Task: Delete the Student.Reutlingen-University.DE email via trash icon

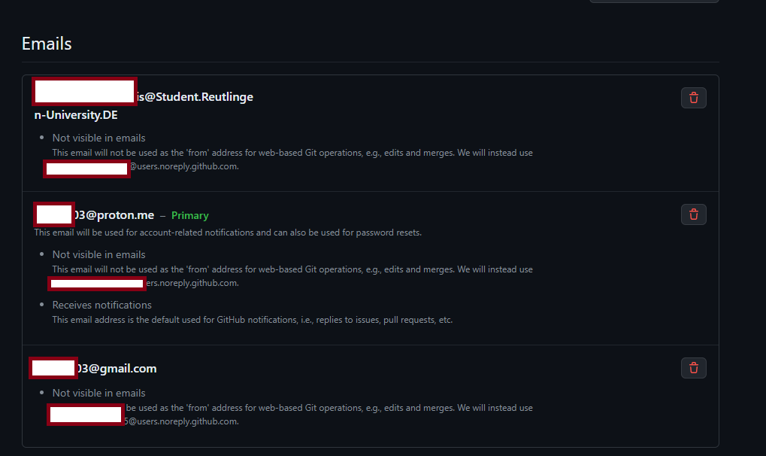Action: (693, 98)
